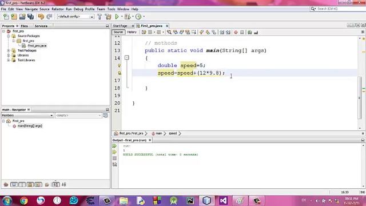Click the Find Selection magnifier icon
Image resolution: width=366 pixels, height=206 pixels.
point(169,32)
